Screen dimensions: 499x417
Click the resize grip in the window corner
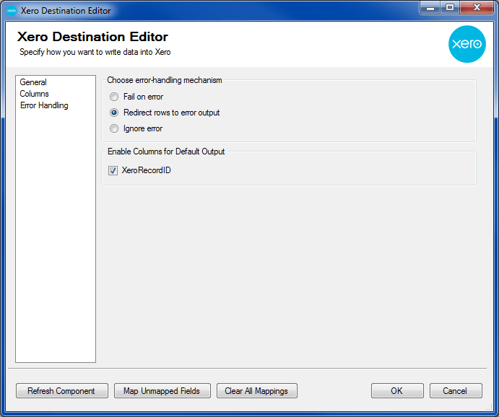(x=490, y=408)
